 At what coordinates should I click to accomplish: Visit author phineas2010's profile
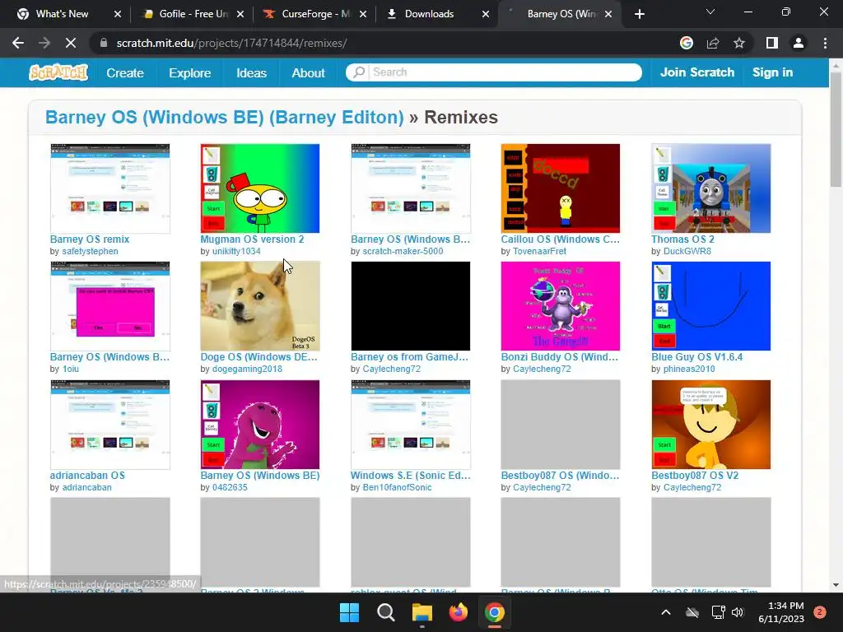(x=689, y=369)
